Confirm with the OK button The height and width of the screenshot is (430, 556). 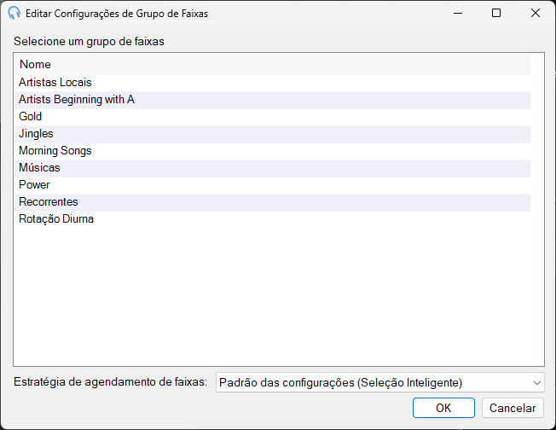coord(443,408)
